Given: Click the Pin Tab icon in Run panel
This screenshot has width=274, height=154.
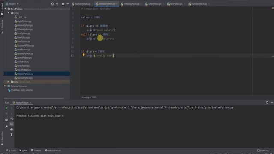Looking at the screenshot, I should point(6,127).
